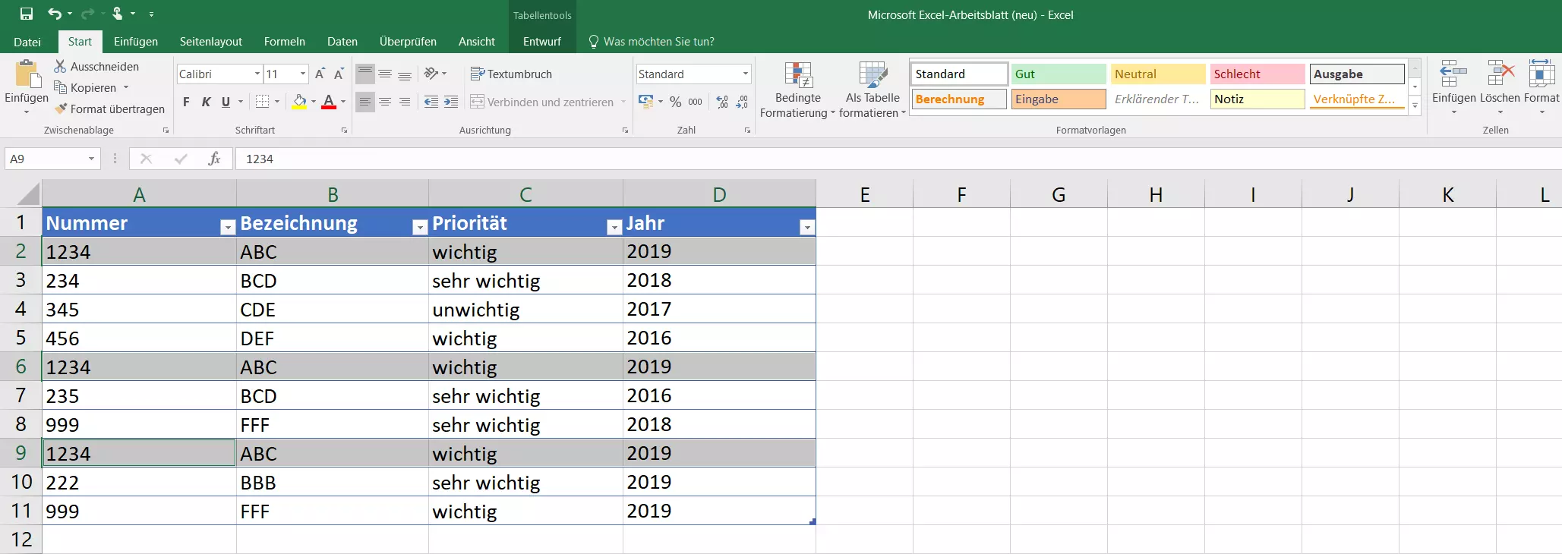The width and height of the screenshot is (1562, 554).
Task: Click the Undo arrow icon
Action: [54, 14]
